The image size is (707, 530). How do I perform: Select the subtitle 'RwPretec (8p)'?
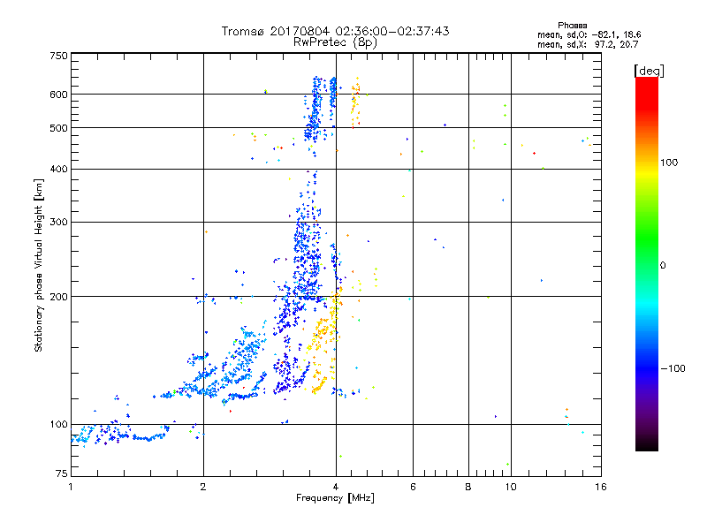coord(335,42)
